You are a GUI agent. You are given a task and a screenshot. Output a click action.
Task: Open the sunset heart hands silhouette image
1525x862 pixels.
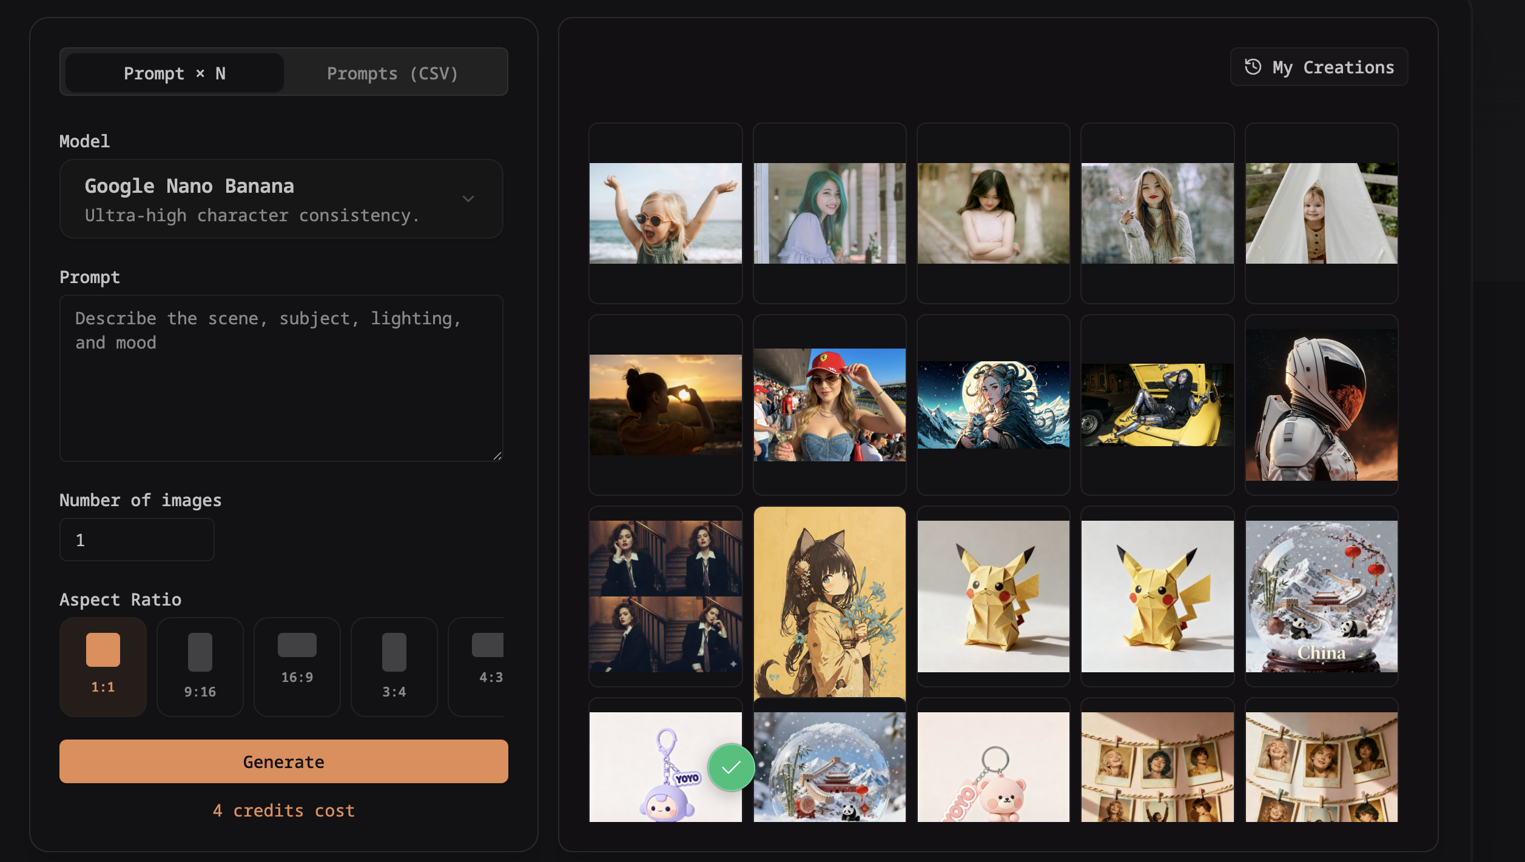665,405
